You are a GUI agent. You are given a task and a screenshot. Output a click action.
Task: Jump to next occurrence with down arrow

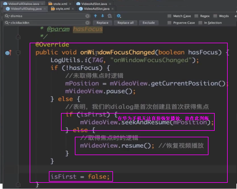point(102,16)
